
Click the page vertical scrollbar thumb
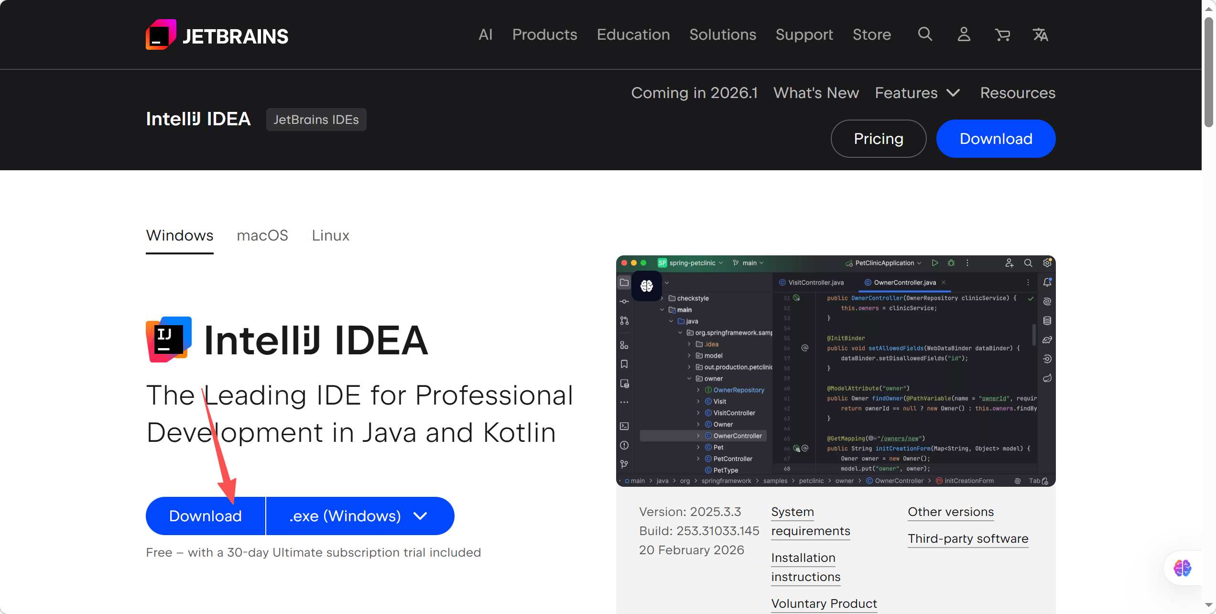pos(1208,72)
